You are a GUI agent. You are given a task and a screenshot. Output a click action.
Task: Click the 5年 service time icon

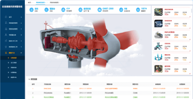point(121,10)
